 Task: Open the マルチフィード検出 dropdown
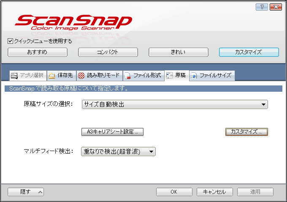tap(118, 151)
